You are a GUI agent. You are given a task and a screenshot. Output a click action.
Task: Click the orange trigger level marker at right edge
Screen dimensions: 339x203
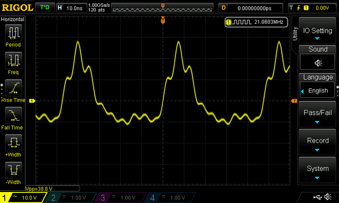[x=294, y=101]
